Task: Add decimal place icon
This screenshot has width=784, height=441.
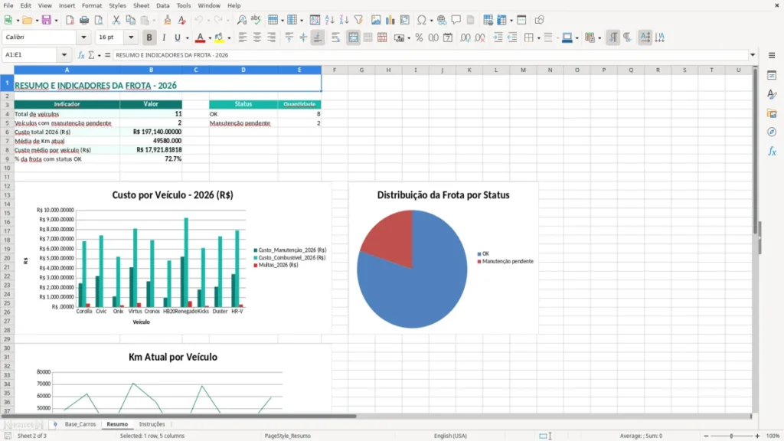Action: [x=465, y=38]
